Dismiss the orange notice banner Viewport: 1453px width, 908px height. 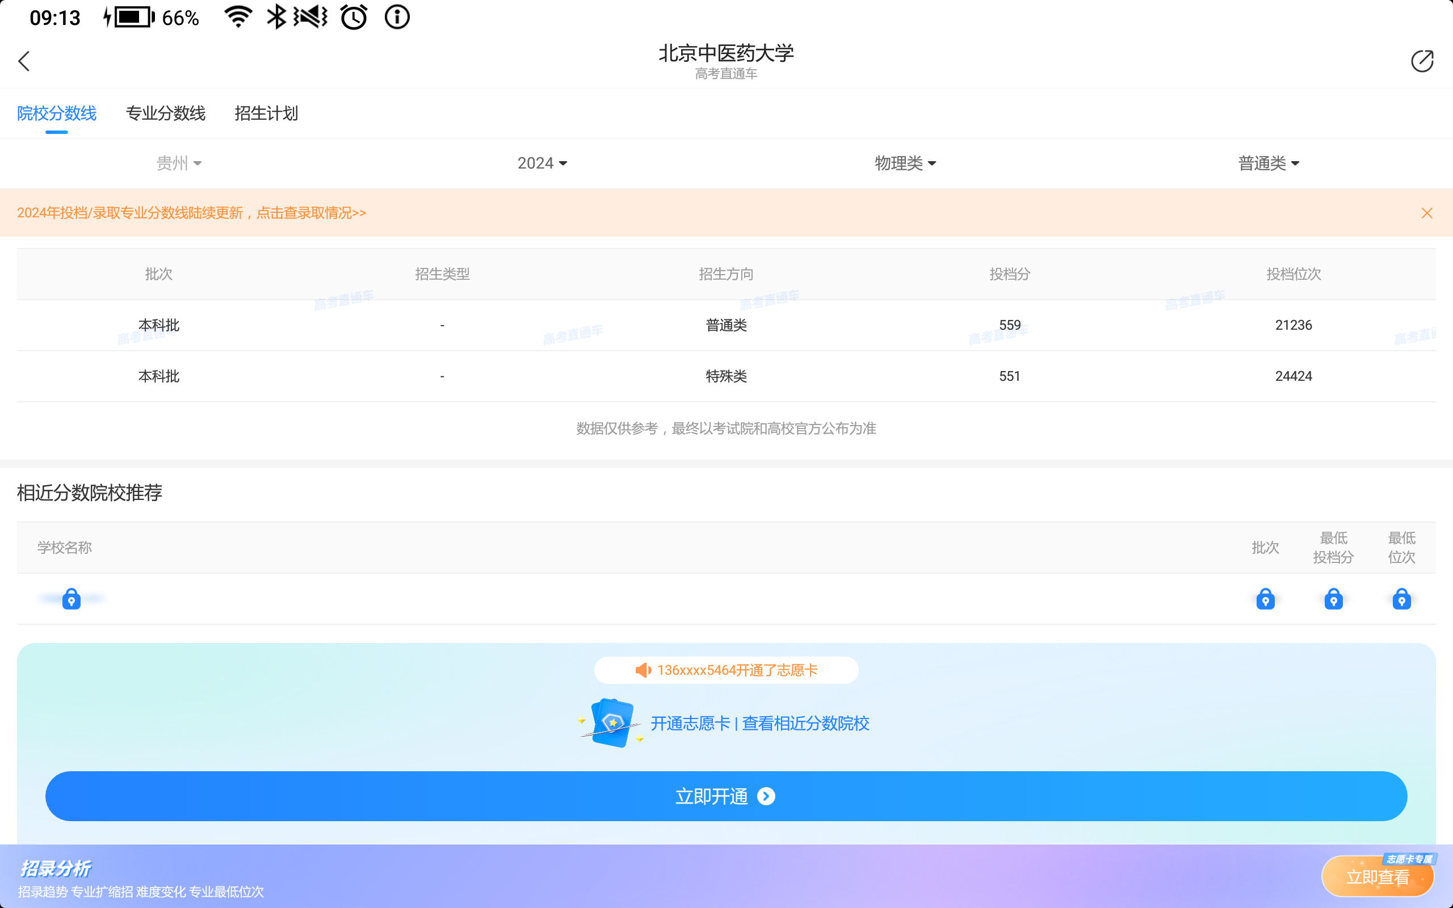[x=1426, y=213]
